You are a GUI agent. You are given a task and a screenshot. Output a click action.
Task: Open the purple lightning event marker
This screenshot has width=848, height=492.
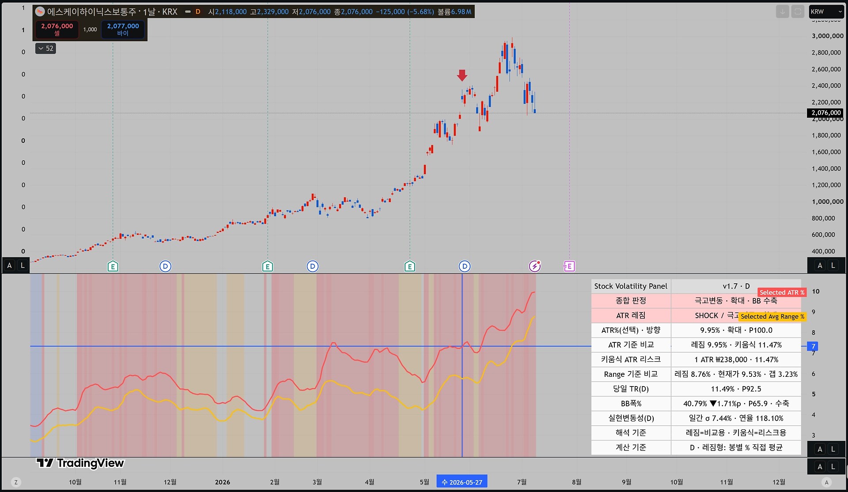pos(535,266)
